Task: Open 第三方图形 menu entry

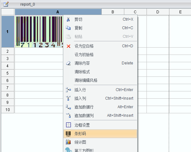Action: (100, 149)
